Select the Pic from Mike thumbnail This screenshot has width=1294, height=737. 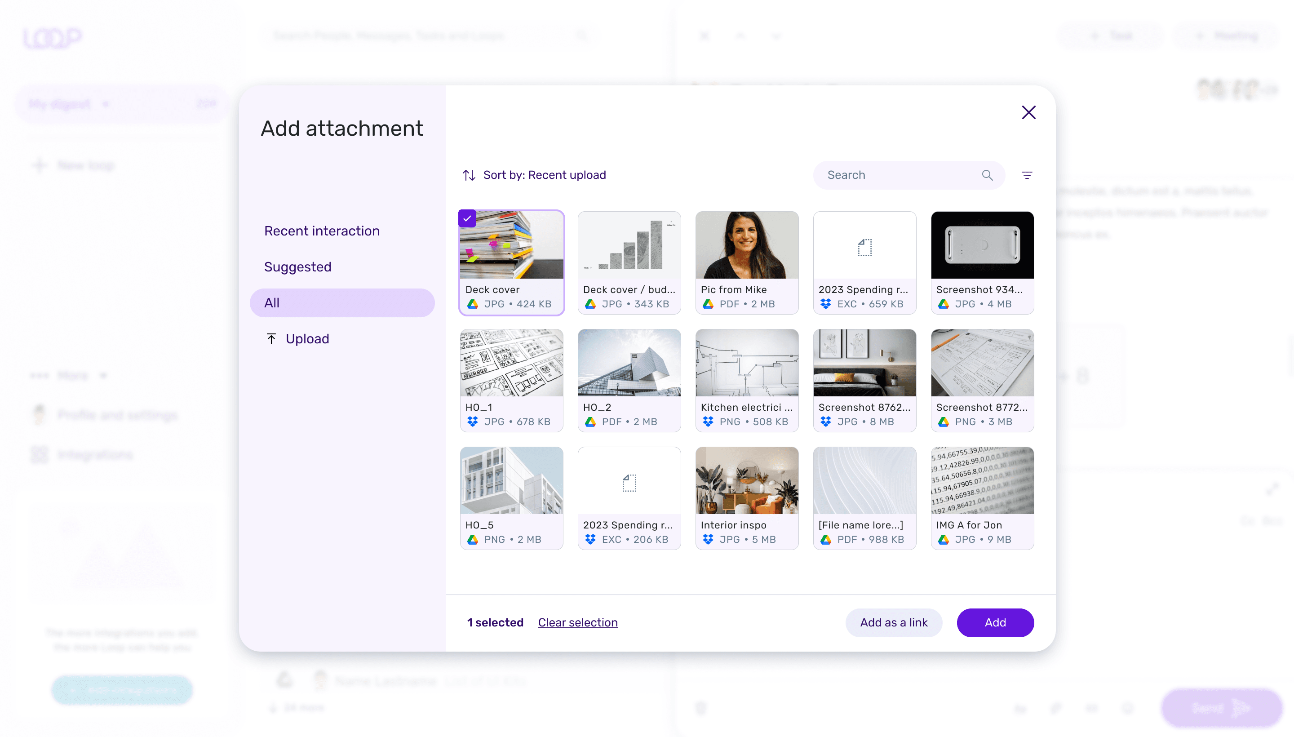tap(746, 245)
